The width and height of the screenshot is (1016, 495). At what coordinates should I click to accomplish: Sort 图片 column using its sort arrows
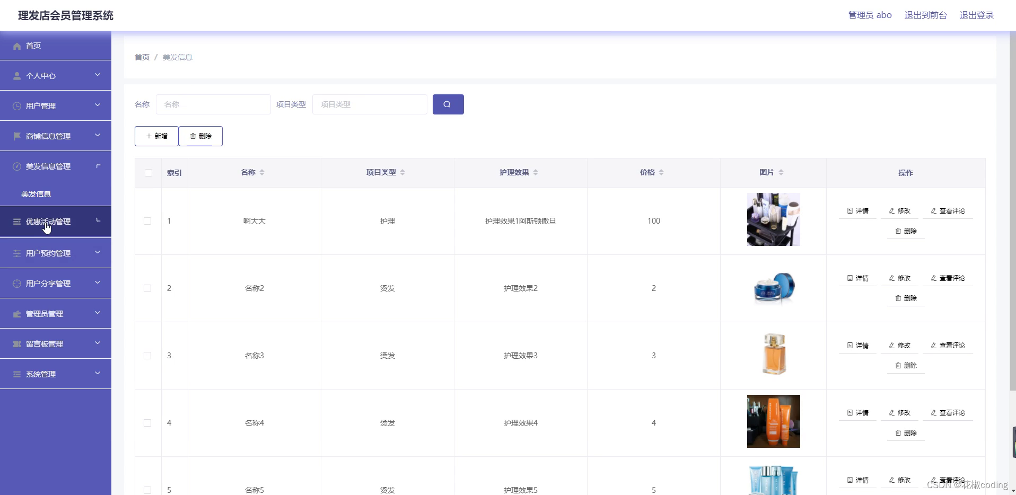point(781,172)
